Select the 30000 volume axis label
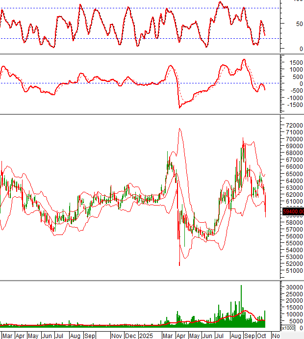Screen dimensions: 304x339 tap(292, 287)
